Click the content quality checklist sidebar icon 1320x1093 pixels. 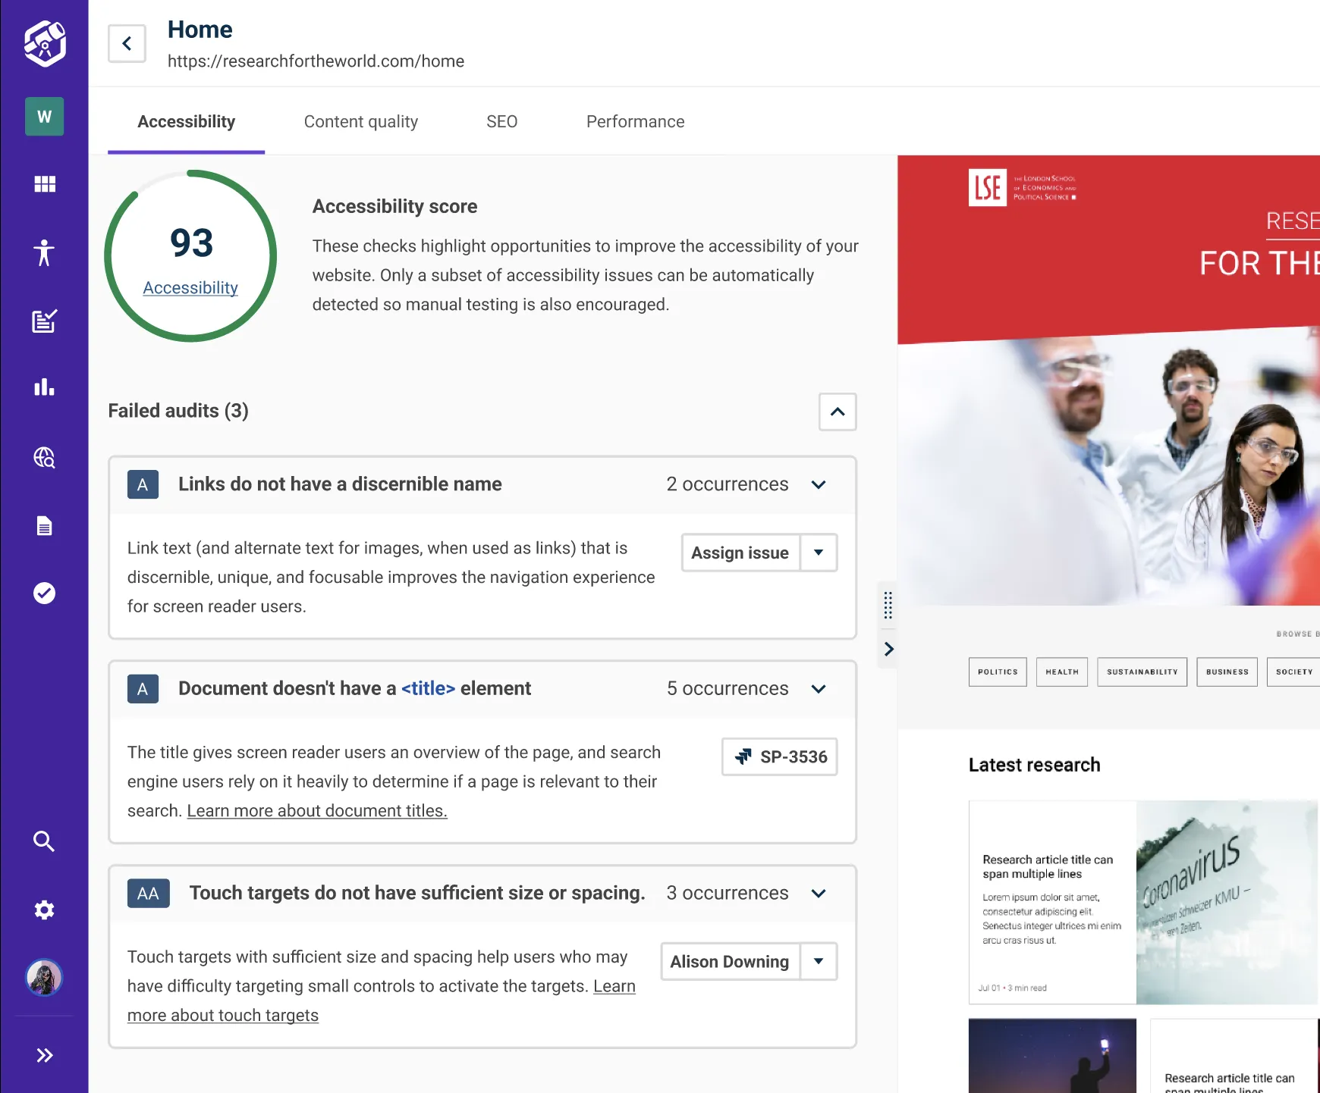pyautogui.click(x=44, y=321)
